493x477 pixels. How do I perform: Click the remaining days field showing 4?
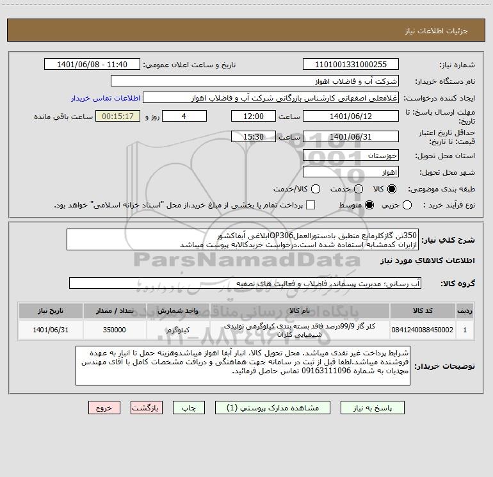click(184, 116)
